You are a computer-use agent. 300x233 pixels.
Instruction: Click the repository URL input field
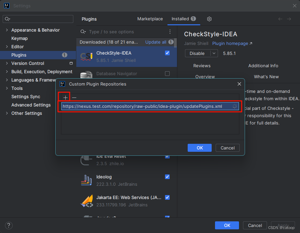click(x=150, y=107)
